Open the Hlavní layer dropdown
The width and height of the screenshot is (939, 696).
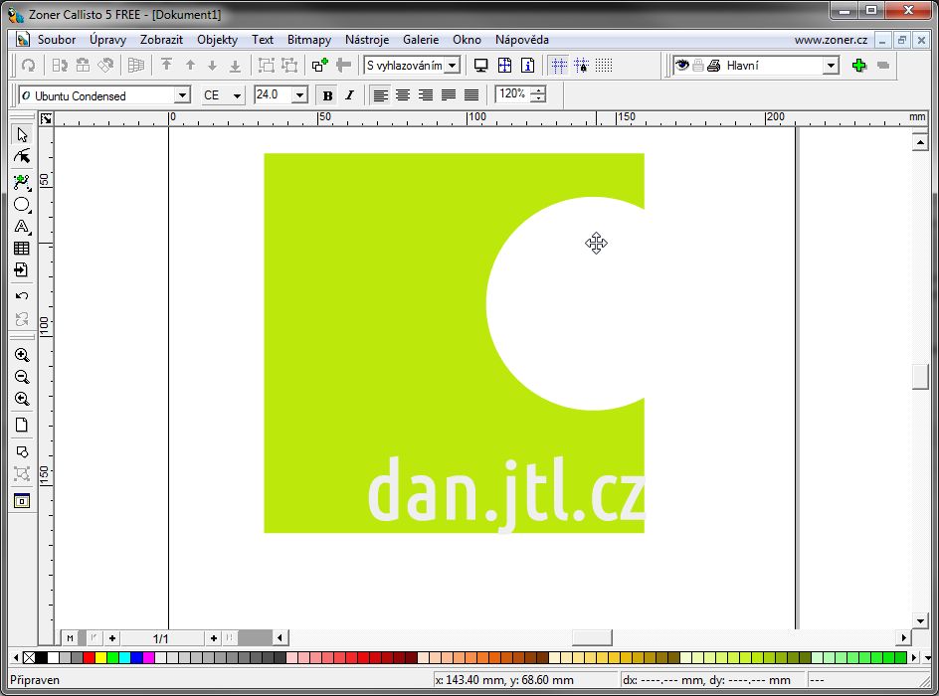(x=831, y=66)
